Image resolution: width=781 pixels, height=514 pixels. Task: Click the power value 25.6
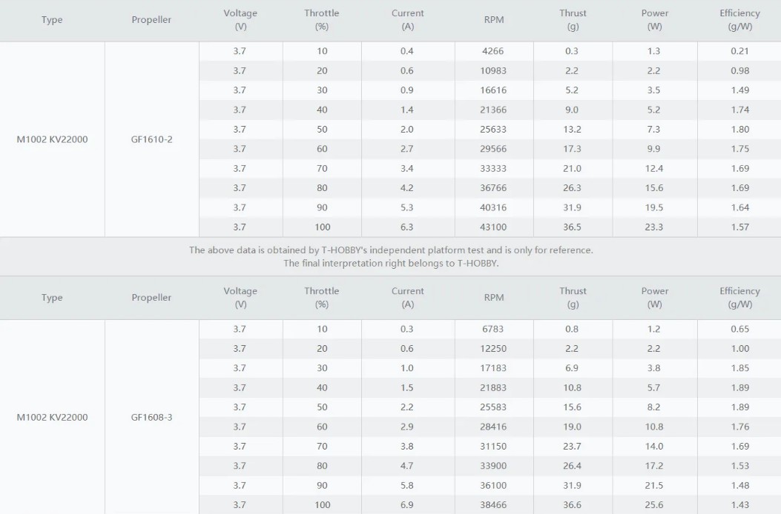[x=654, y=504]
